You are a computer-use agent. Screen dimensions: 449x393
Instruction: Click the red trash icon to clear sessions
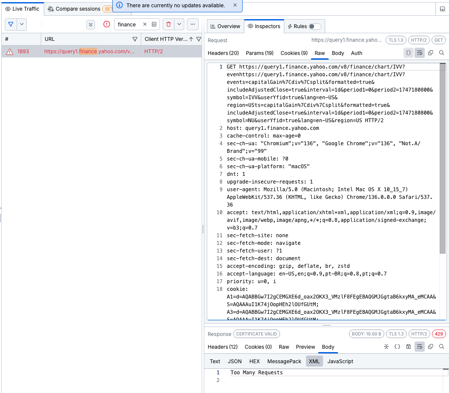pyautogui.click(x=169, y=24)
